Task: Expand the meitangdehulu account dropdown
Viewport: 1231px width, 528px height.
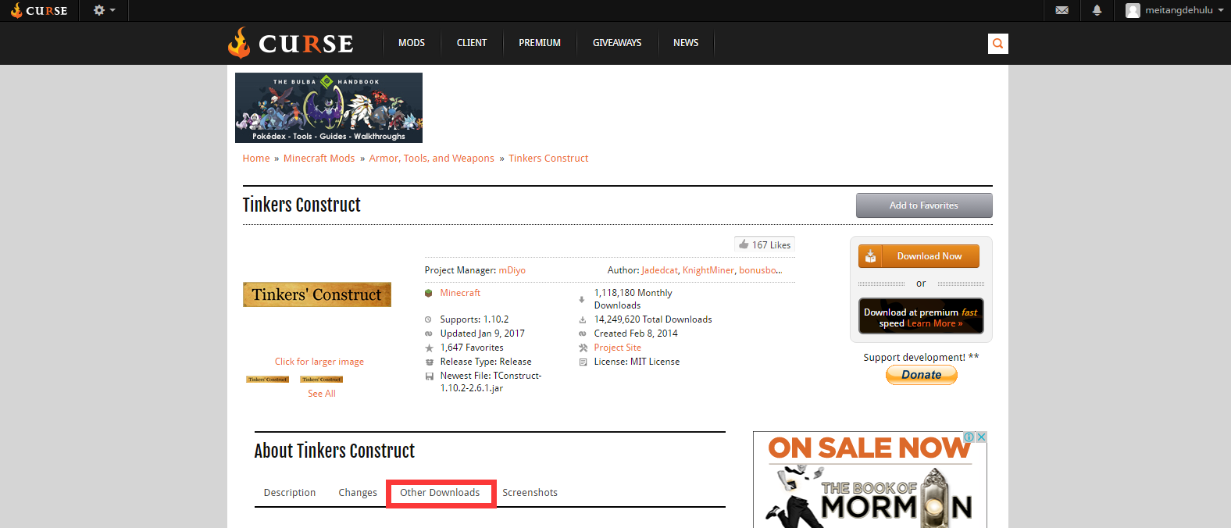Action: pos(1221,10)
